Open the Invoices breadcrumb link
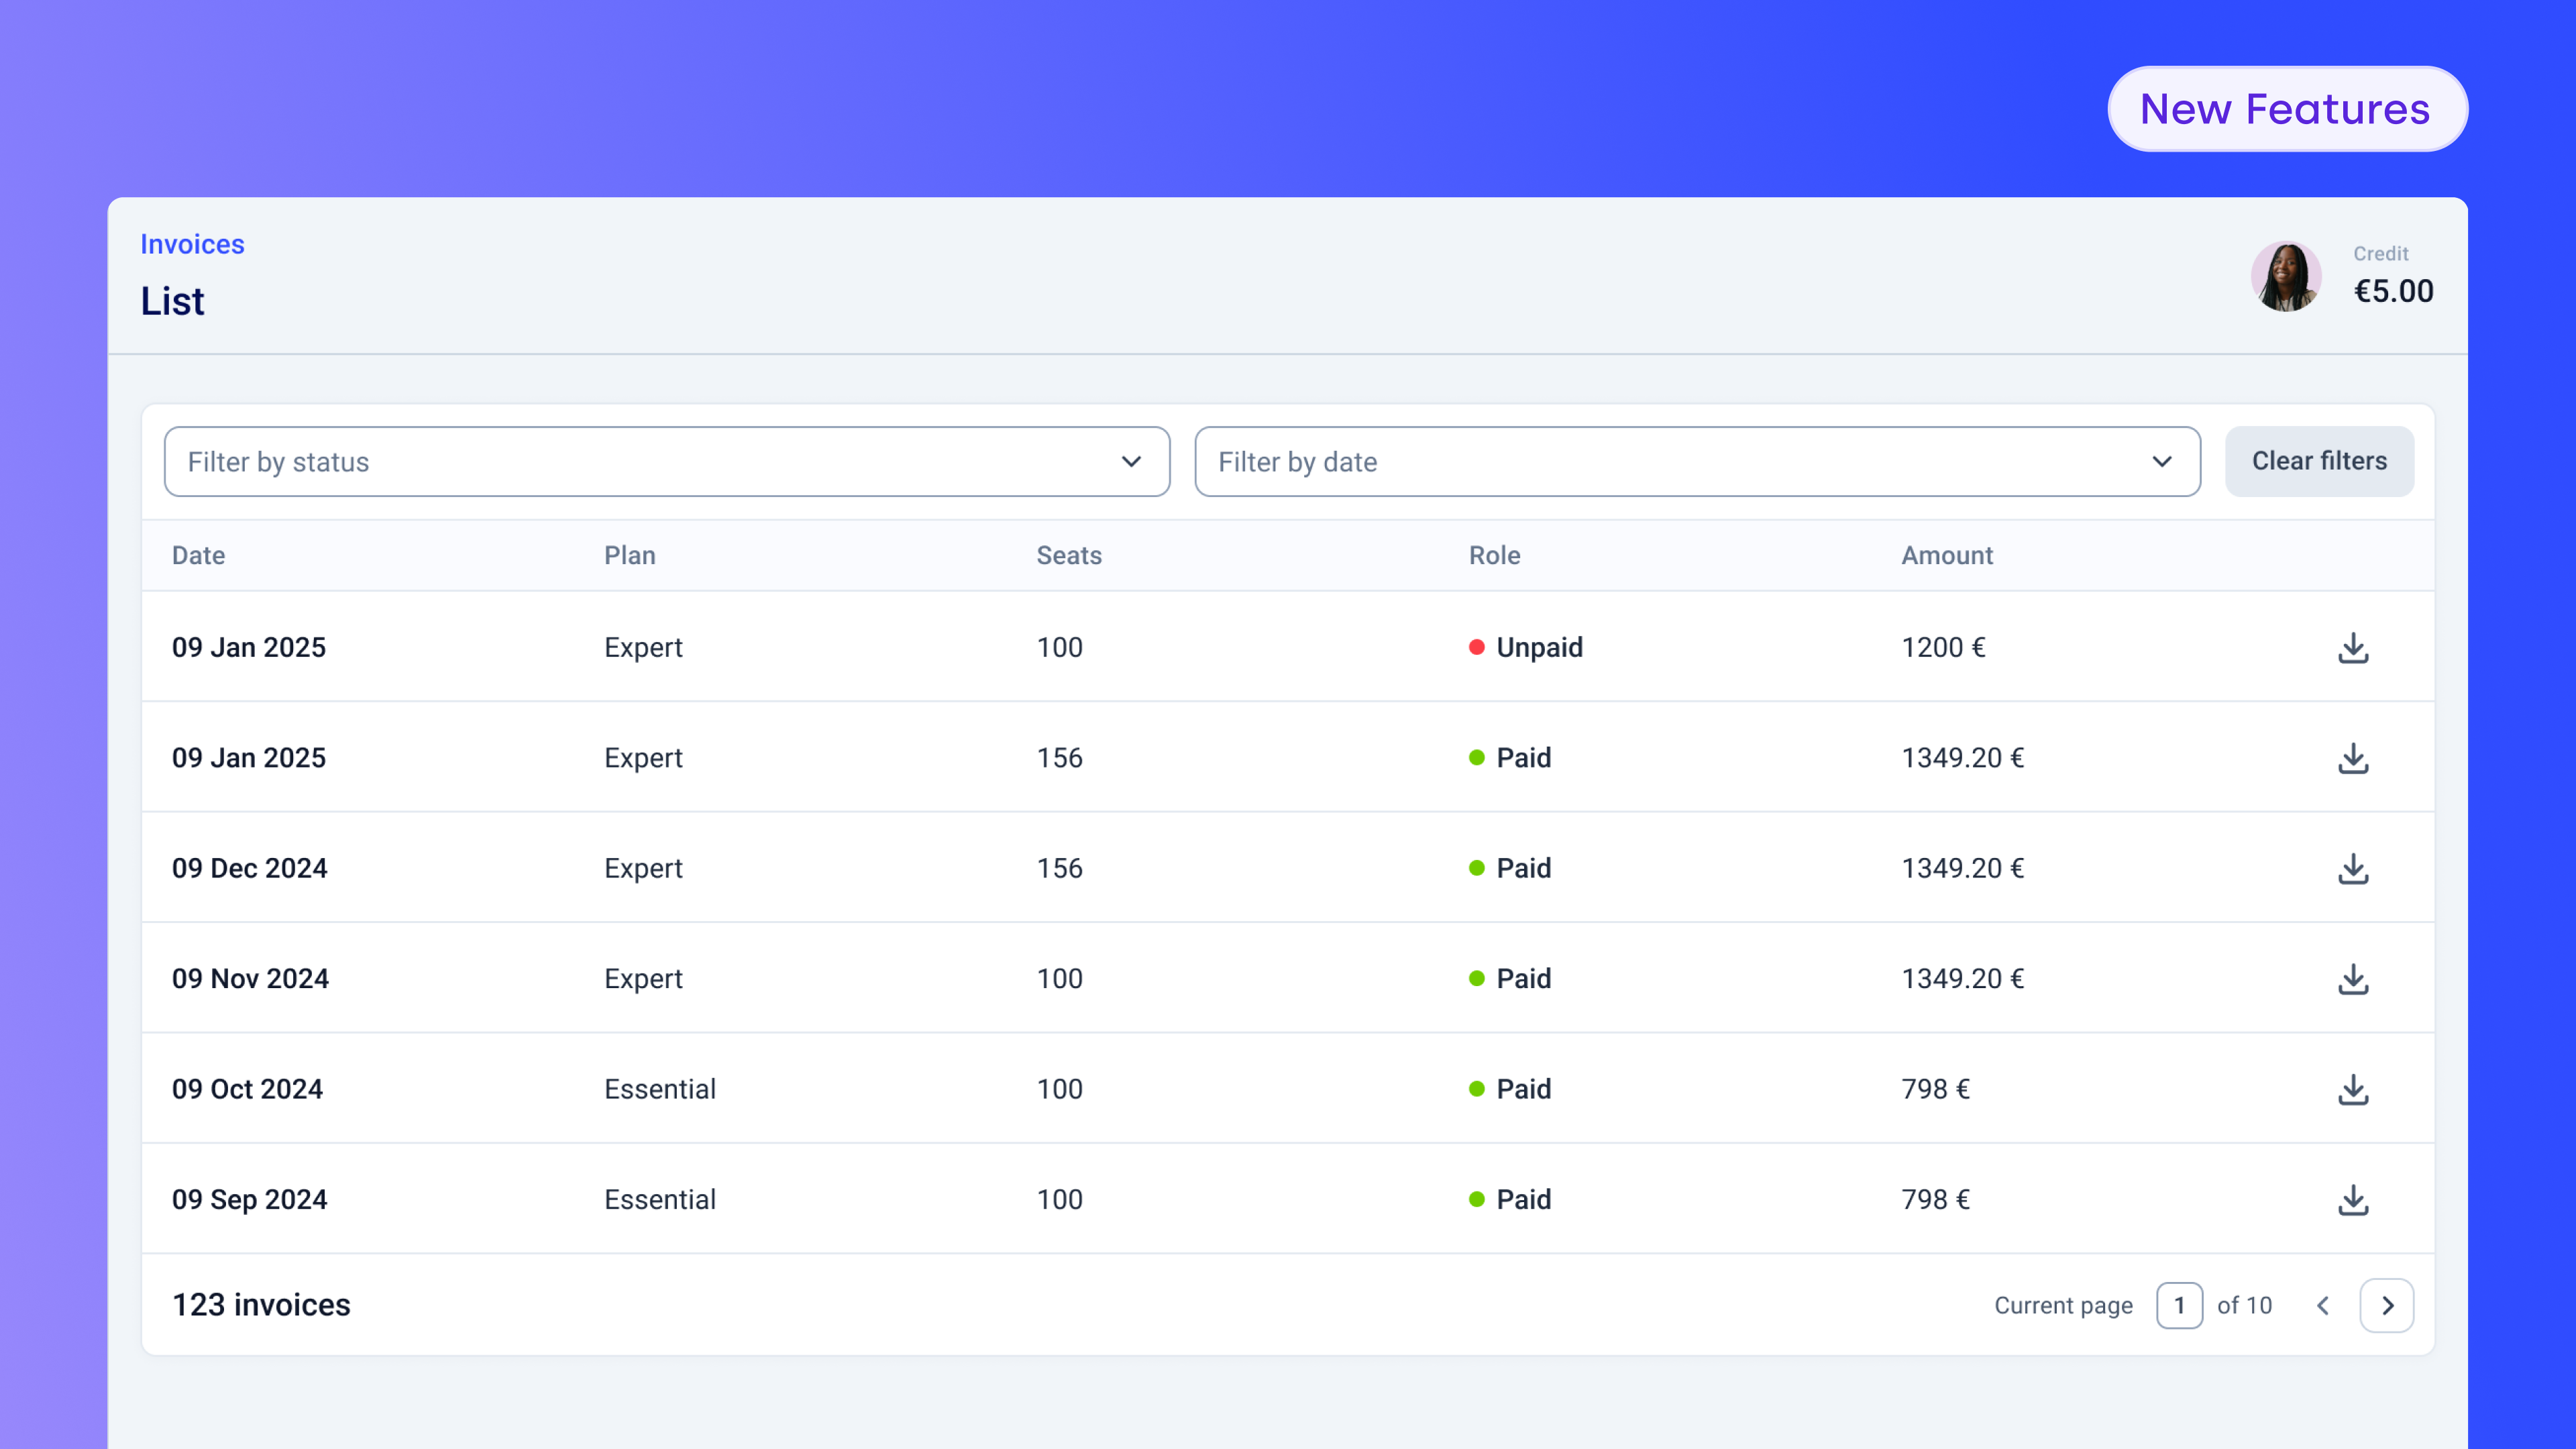Viewport: 2576px width, 1449px height. pyautogui.click(x=192, y=244)
